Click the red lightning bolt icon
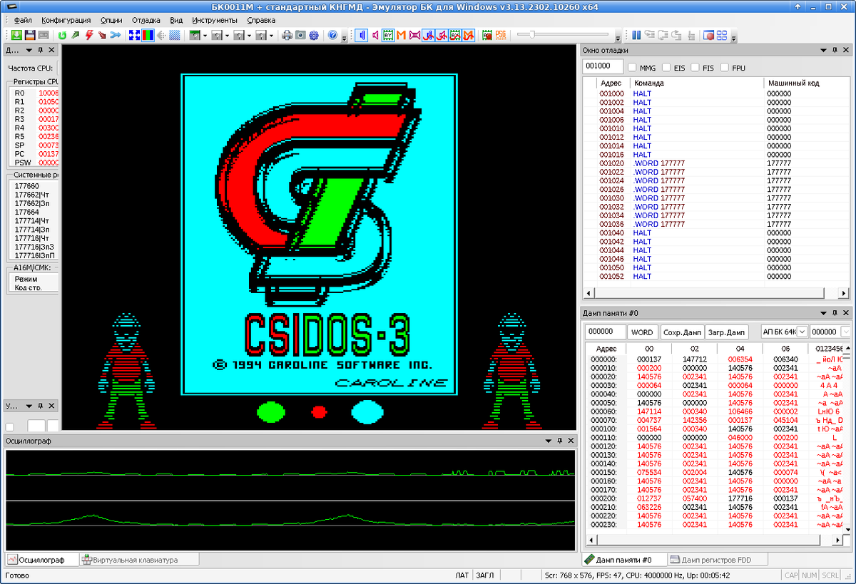 [x=89, y=35]
